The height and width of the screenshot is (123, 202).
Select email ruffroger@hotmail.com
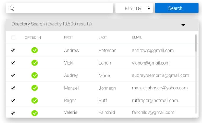155,101
